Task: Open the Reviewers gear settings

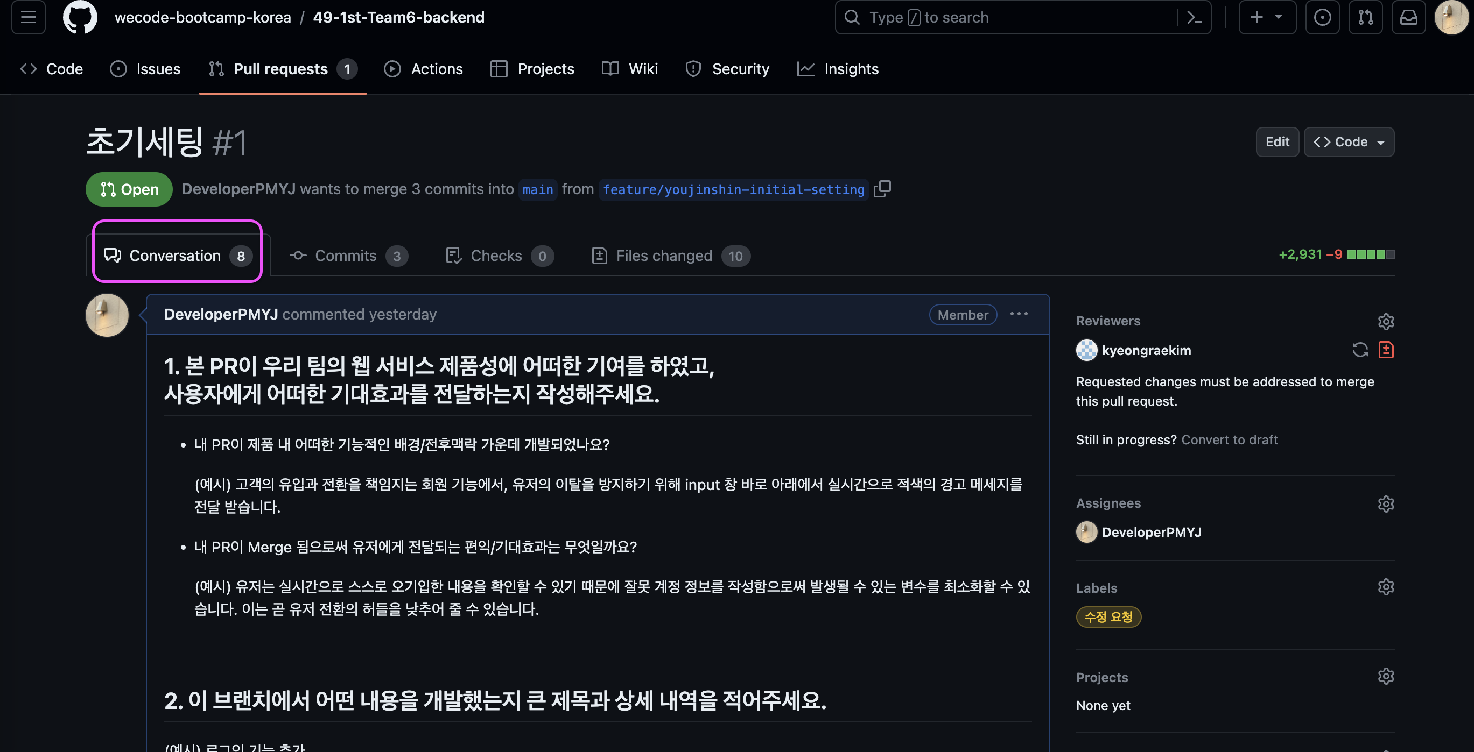Action: pyautogui.click(x=1385, y=321)
